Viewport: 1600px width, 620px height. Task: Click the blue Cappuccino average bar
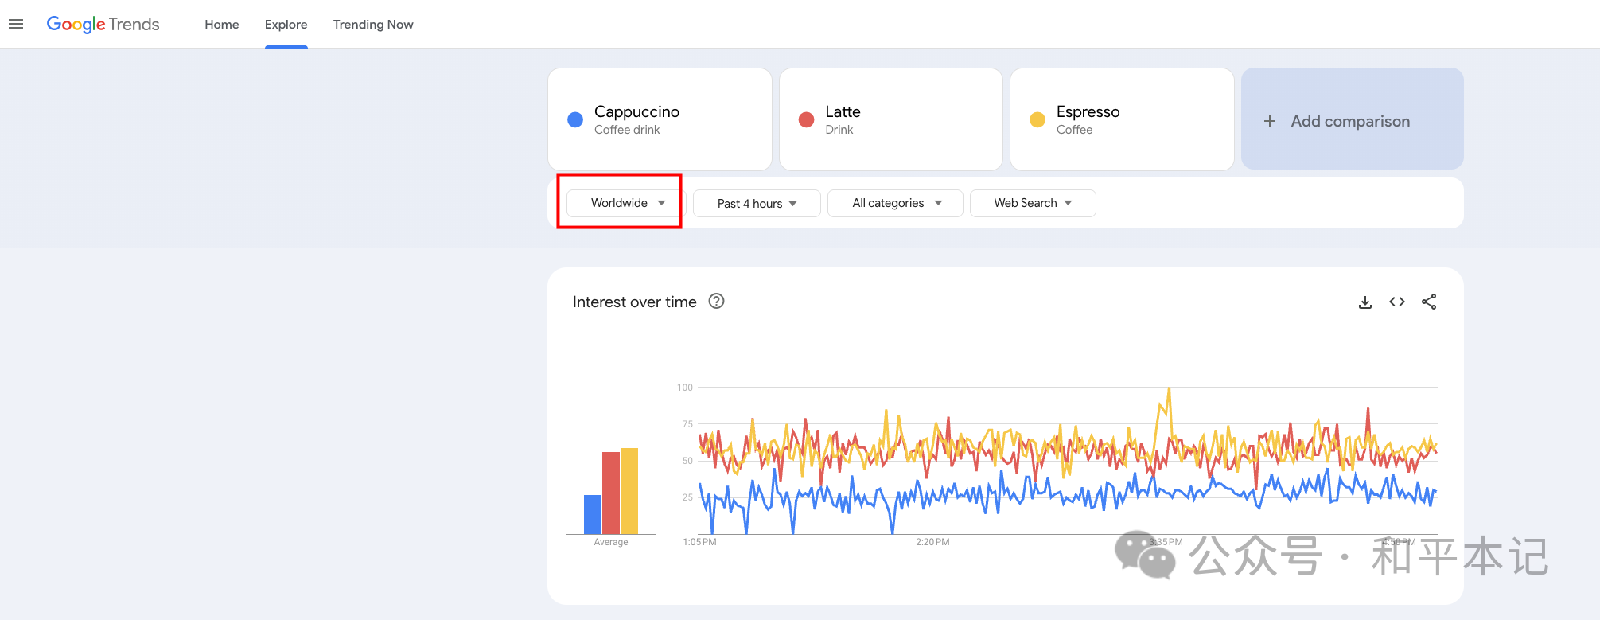[593, 514]
